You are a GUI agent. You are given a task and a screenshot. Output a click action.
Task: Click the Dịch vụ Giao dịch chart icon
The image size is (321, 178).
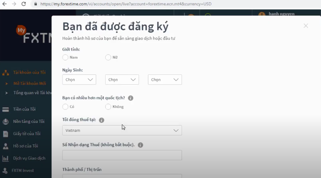pos(5,158)
